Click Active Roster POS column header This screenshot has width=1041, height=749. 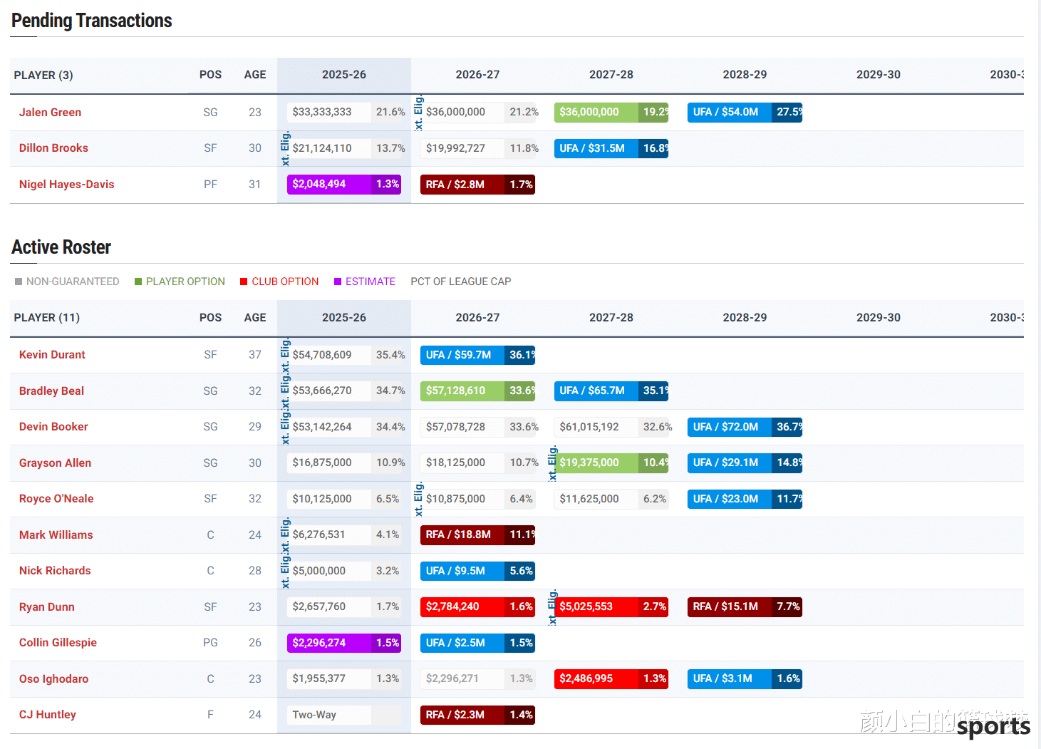pos(210,318)
